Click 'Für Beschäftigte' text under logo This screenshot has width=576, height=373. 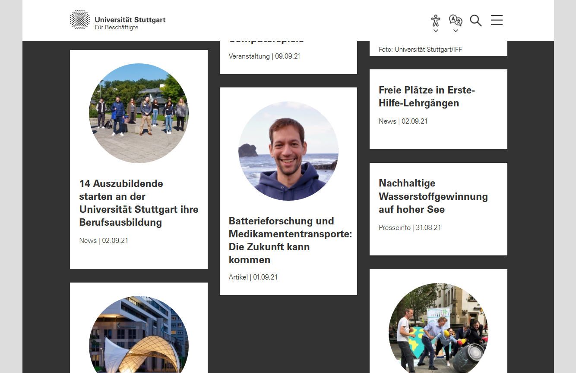117,27
